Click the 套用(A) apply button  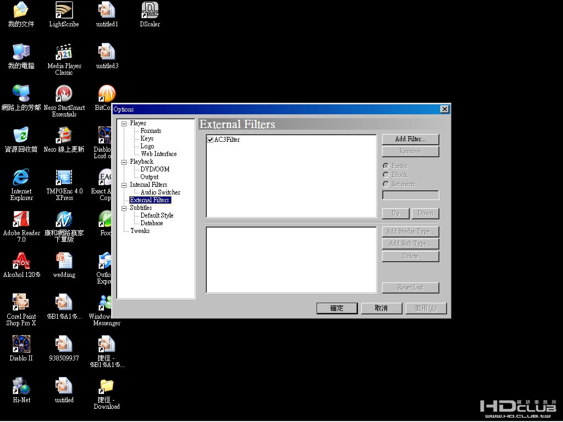[426, 308]
